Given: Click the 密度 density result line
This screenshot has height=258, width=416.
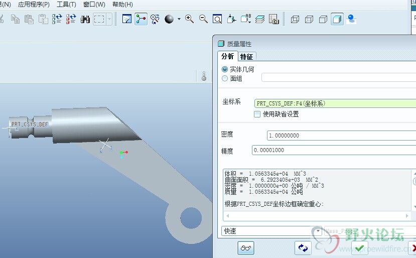Looking at the screenshot, I should coord(274,186).
